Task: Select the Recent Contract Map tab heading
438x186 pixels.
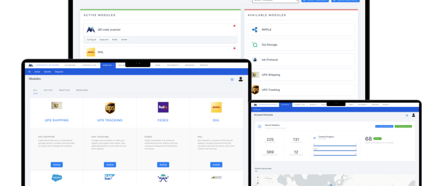Action: click(263, 169)
